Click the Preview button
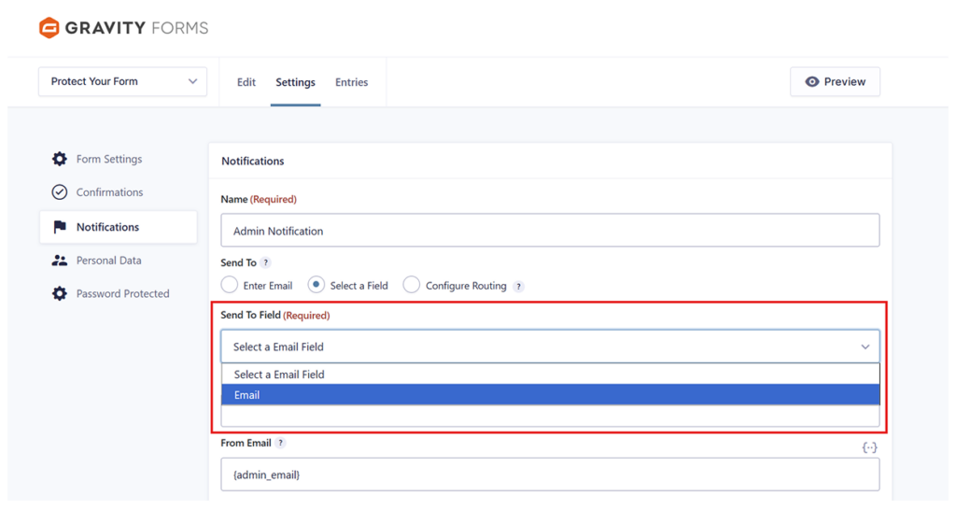The image size is (956, 509). tap(835, 81)
